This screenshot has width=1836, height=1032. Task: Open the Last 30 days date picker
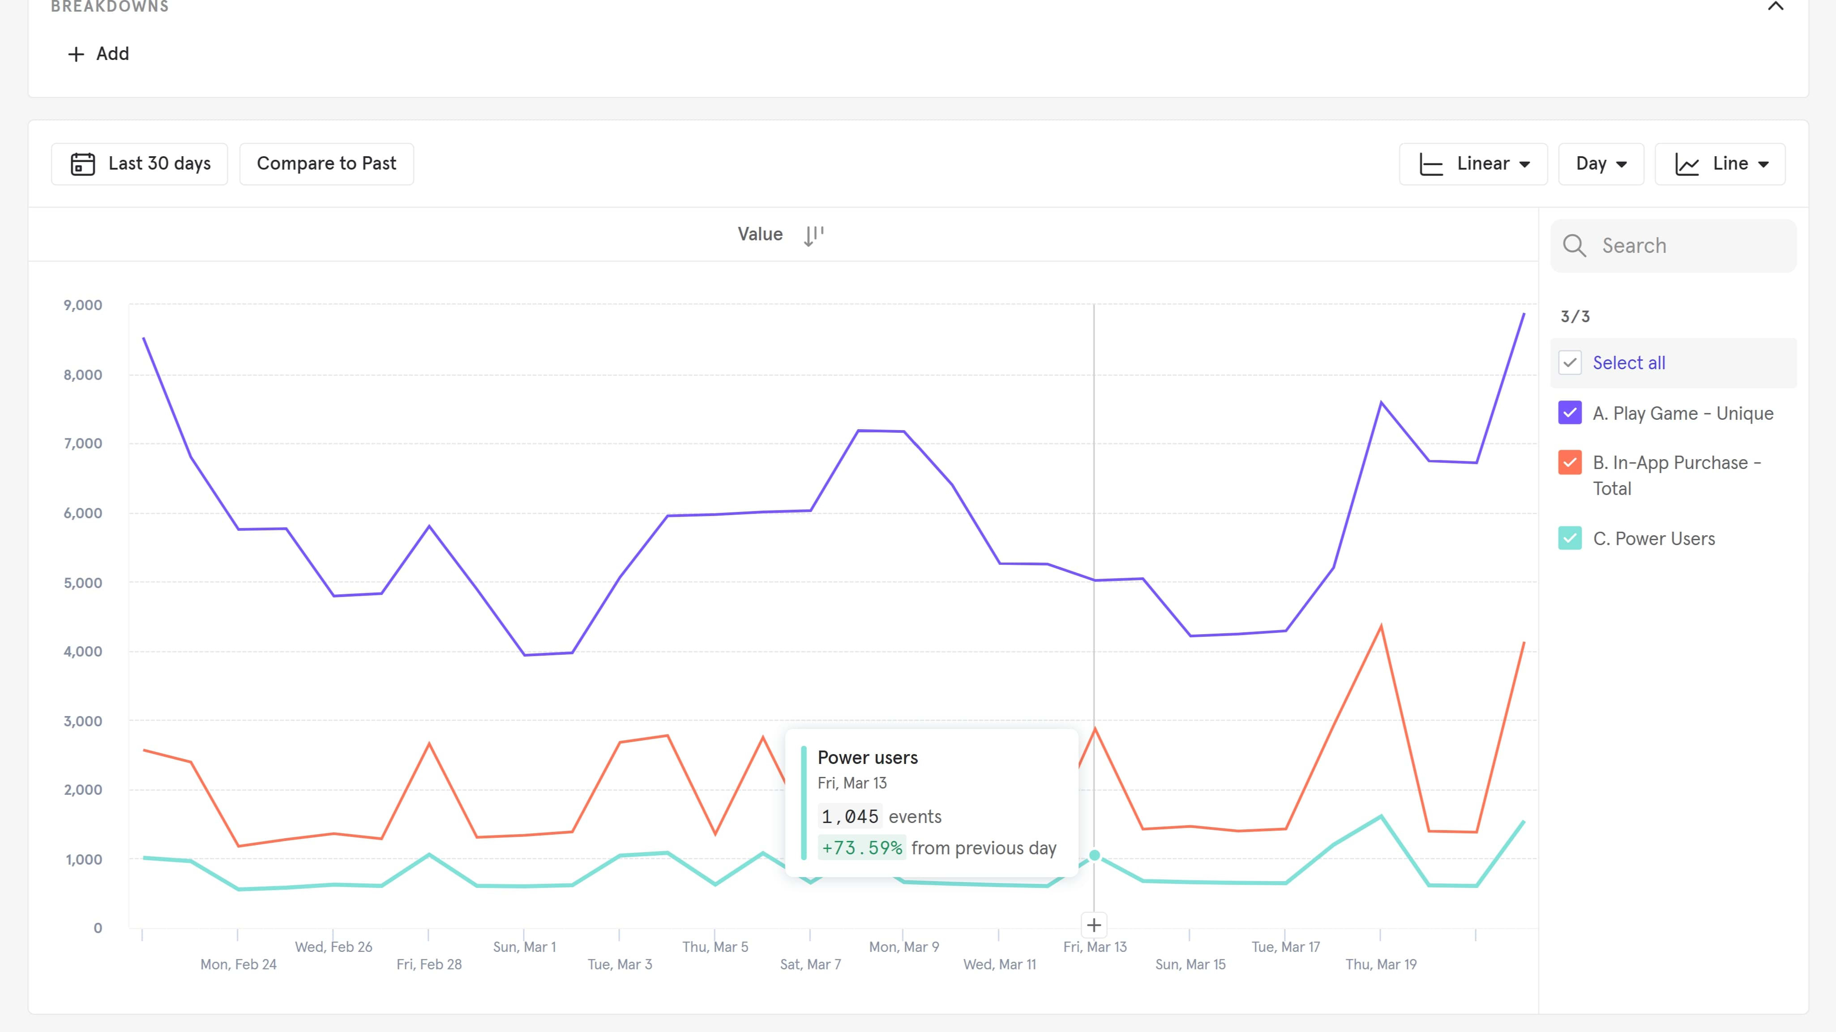pyautogui.click(x=140, y=164)
